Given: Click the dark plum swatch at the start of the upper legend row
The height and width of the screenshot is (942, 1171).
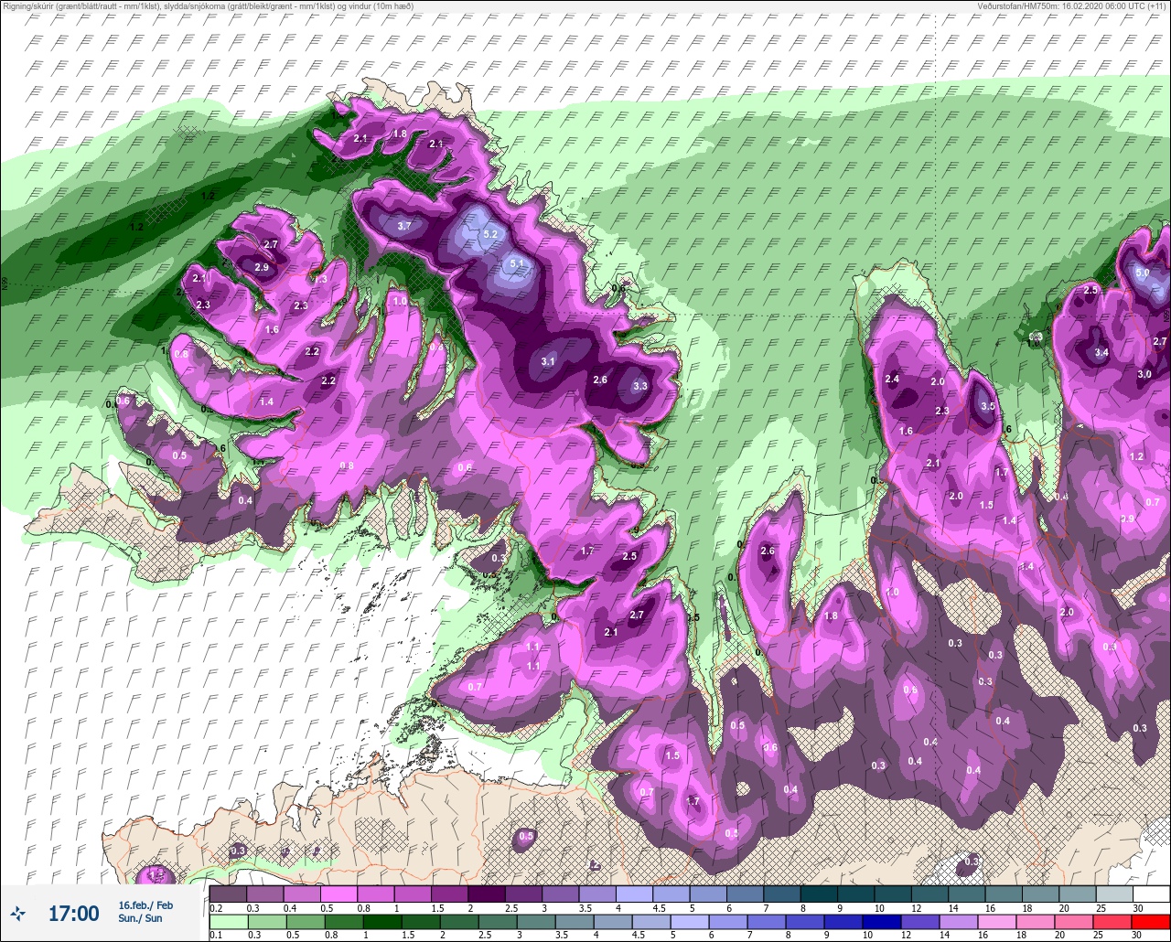Looking at the screenshot, I should [228, 894].
